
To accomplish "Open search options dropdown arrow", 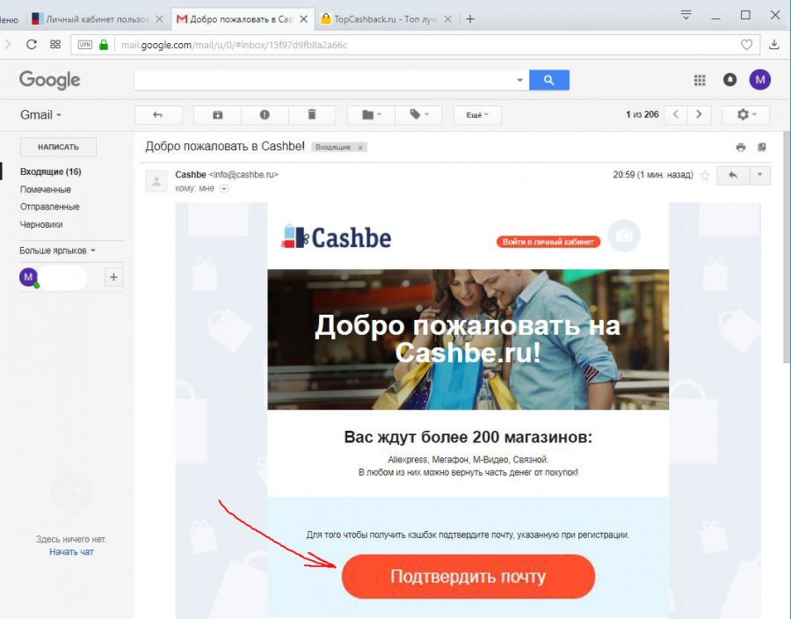I will pyautogui.click(x=519, y=80).
